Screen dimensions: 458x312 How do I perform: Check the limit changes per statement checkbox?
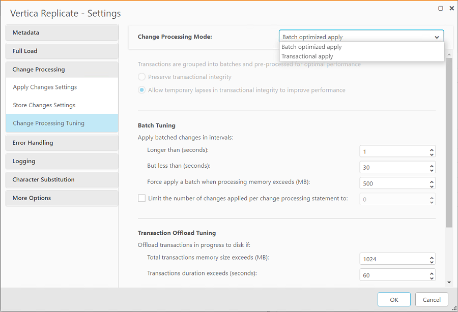tap(141, 198)
